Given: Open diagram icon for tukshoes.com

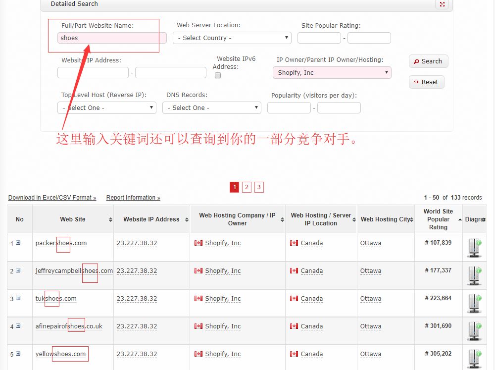Looking at the screenshot, I should (x=474, y=303).
